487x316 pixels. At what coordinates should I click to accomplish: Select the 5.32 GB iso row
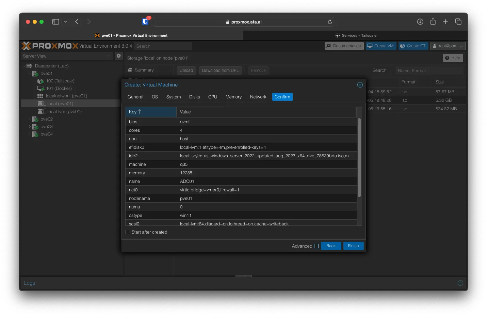click(x=416, y=100)
